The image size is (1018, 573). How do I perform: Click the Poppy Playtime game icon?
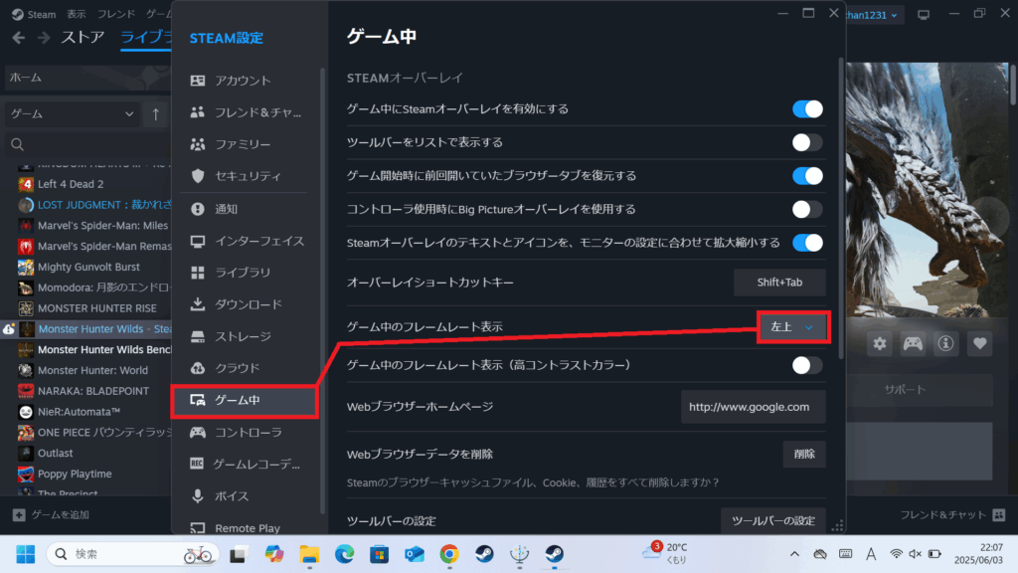tap(25, 475)
